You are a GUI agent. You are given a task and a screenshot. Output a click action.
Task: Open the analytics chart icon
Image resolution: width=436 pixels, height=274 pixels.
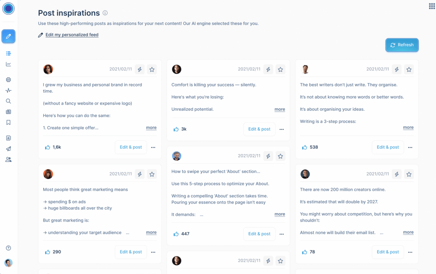8,64
